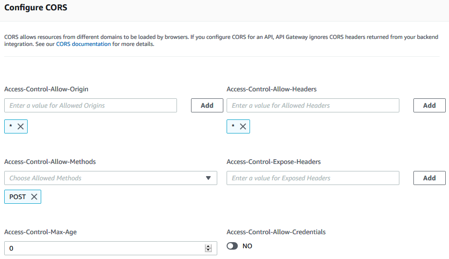Remove the * allowed origin tag
Screen dimensions: 449x259
21,126
